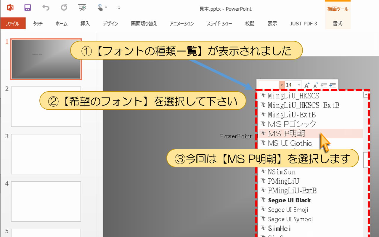
Task: Click the font name input box
Action: pyautogui.click(x=268, y=85)
